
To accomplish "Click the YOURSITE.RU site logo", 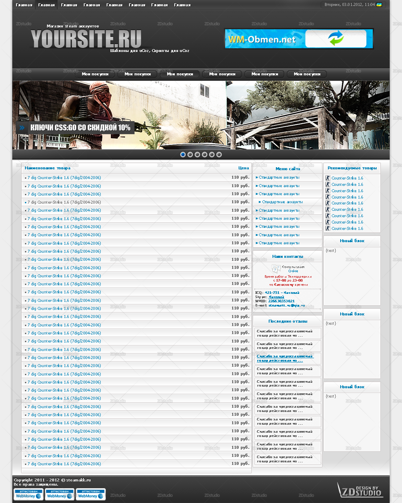I will tap(86, 40).
